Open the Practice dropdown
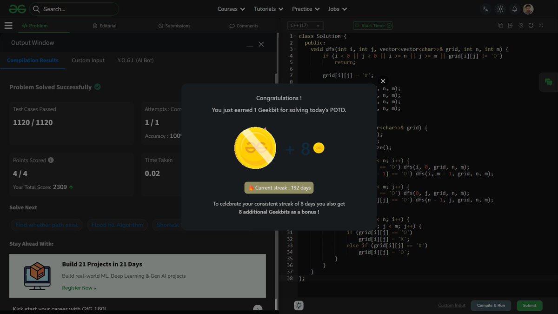Screen dimensions: 558x314 tap(306, 9)
